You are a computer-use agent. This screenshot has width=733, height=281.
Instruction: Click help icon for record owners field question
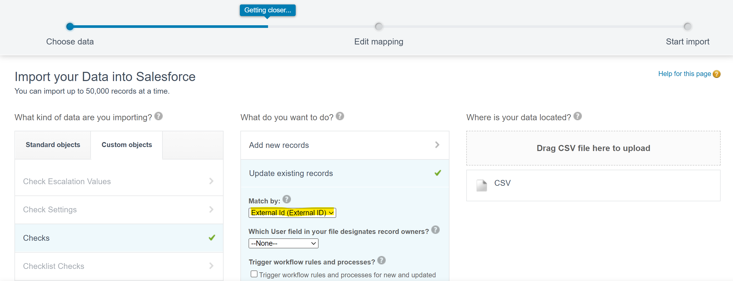[435, 230]
